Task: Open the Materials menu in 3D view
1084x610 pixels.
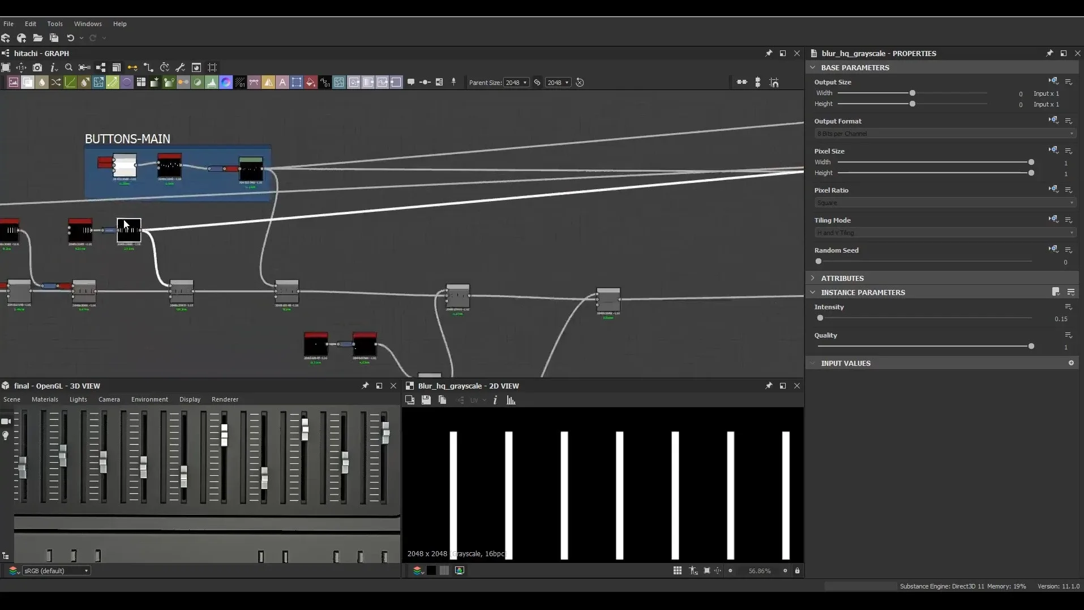Action: [x=45, y=399]
